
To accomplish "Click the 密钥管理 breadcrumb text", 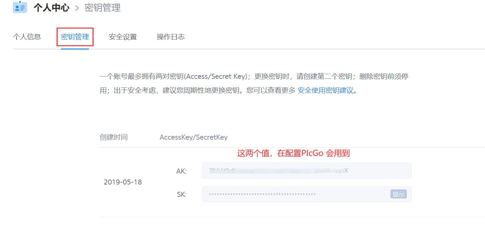I will (103, 8).
